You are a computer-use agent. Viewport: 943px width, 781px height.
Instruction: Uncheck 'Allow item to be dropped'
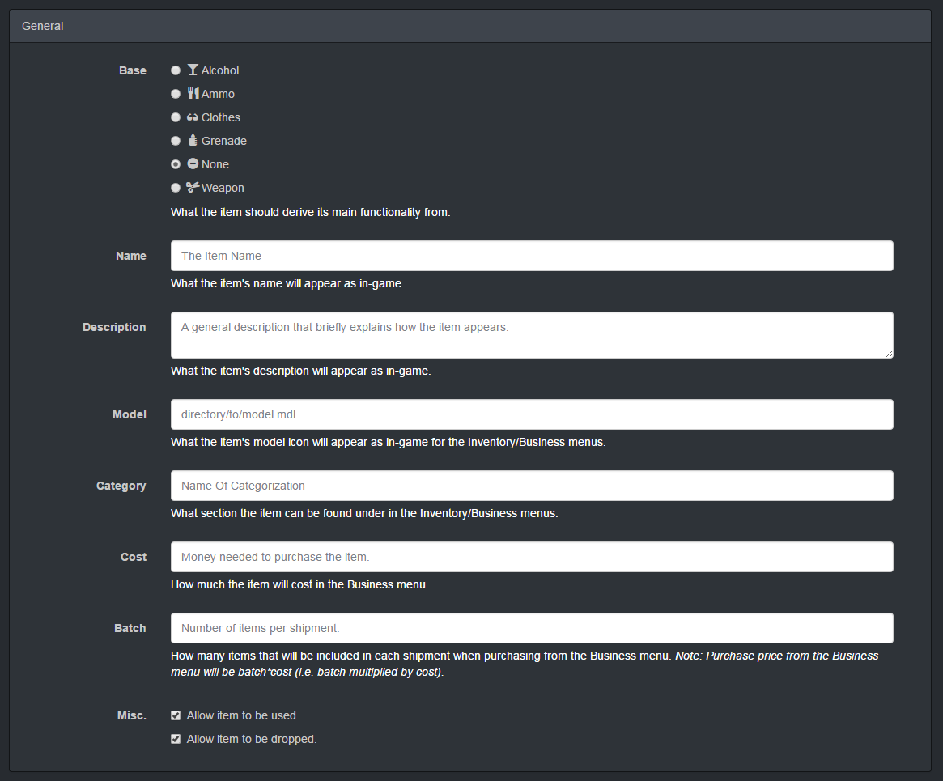tap(176, 740)
